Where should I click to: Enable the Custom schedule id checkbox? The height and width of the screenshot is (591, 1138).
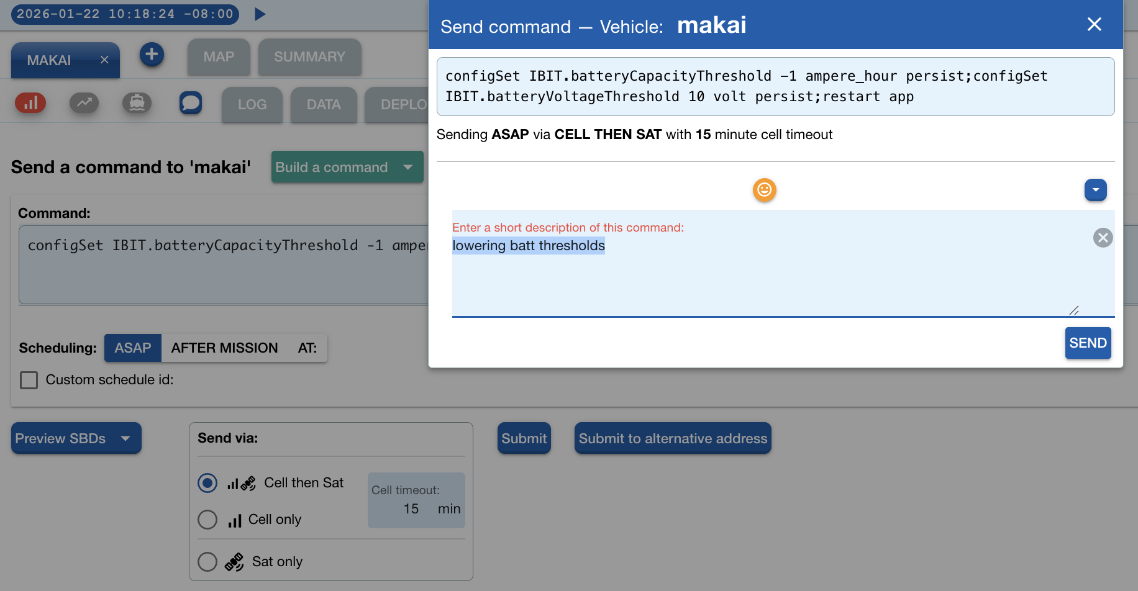pos(29,380)
